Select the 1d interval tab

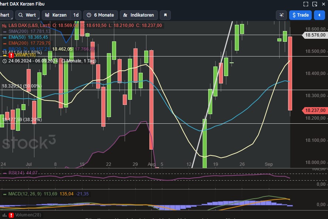(x=76, y=15)
